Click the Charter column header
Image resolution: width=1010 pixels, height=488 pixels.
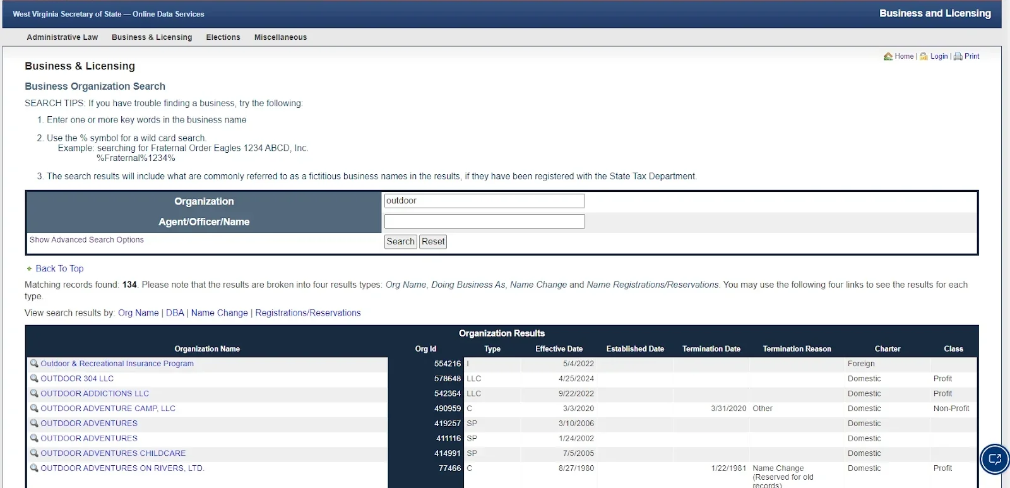[x=888, y=349]
